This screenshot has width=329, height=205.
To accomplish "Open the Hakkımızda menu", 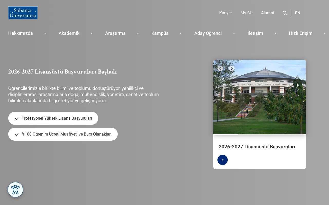I will (x=21, y=33).
